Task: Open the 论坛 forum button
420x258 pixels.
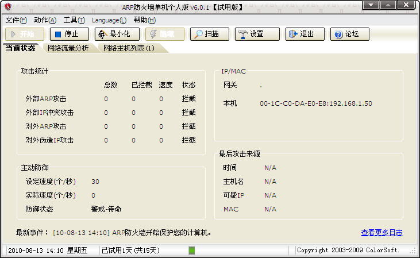Action: coord(349,34)
